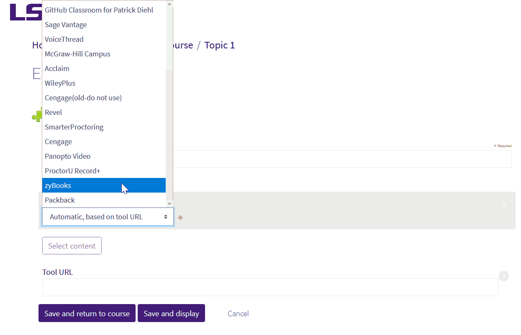Click the Select content button

pos(72,246)
